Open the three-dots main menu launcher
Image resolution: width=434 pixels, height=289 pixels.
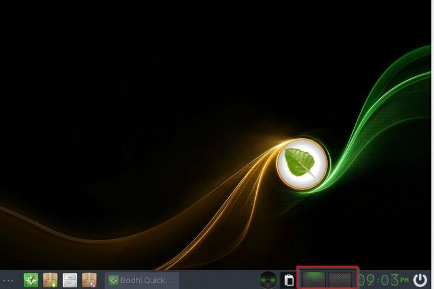[x=8, y=280]
